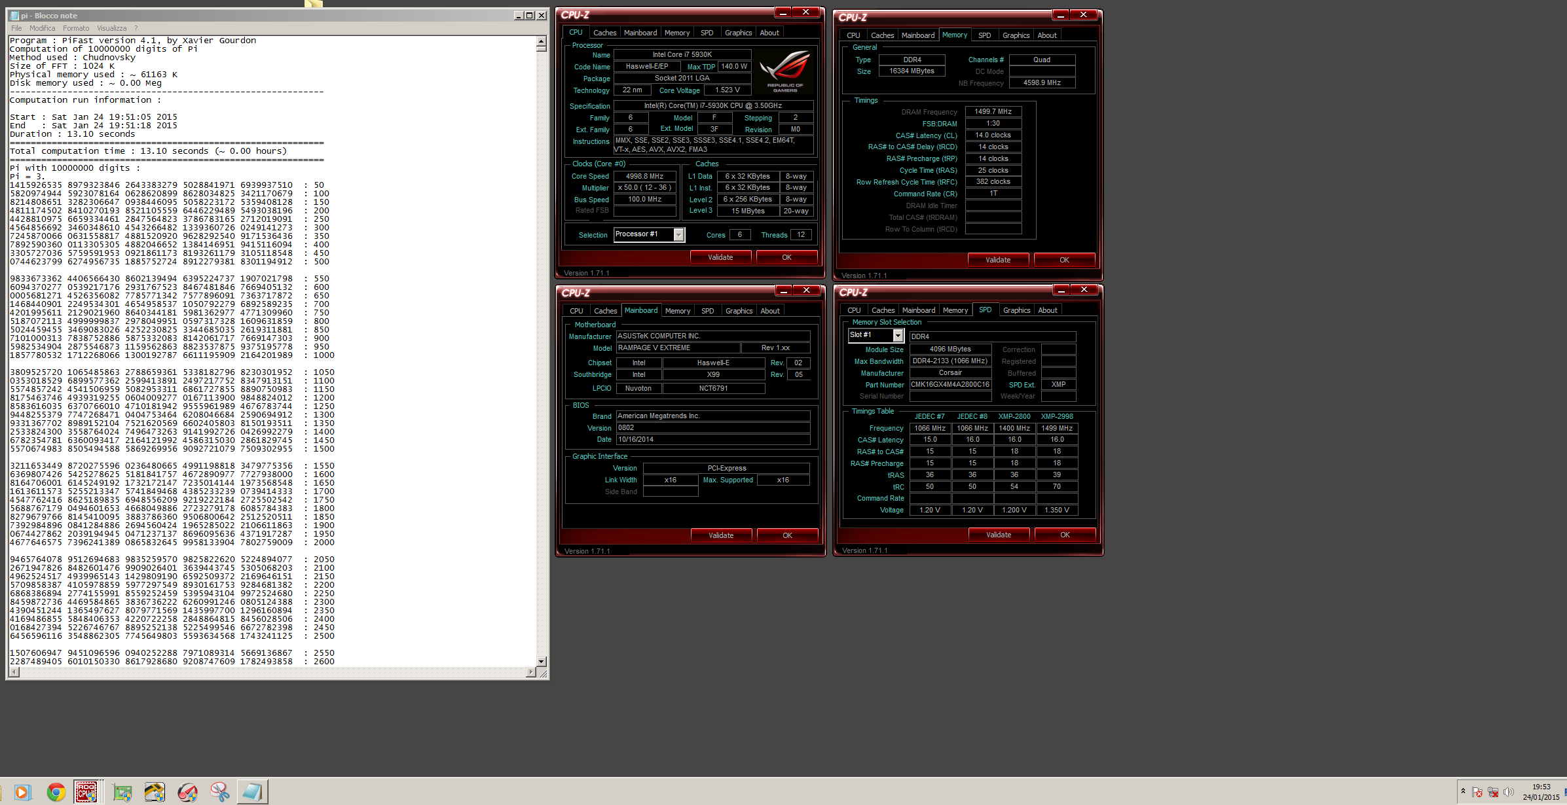The height and width of the screenshot is (805, 1567).
Task: Click OK in the CPU-Z CPU window
Action: pyautogui.click(x=786, y=257)
